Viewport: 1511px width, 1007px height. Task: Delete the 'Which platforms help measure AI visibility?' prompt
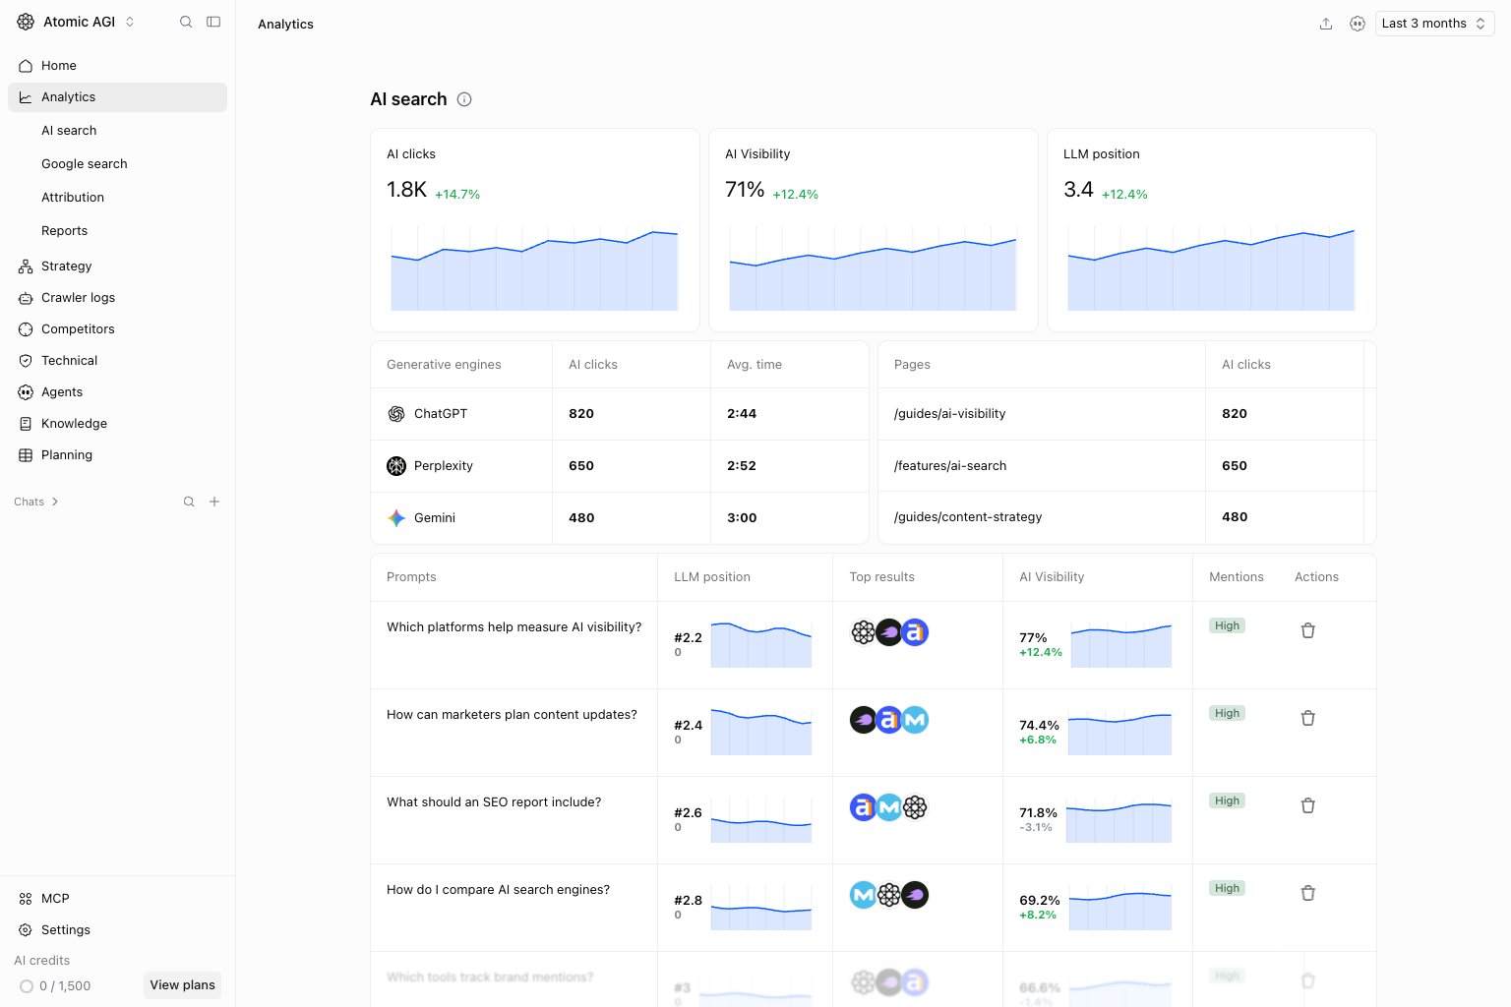[1308, 630]
